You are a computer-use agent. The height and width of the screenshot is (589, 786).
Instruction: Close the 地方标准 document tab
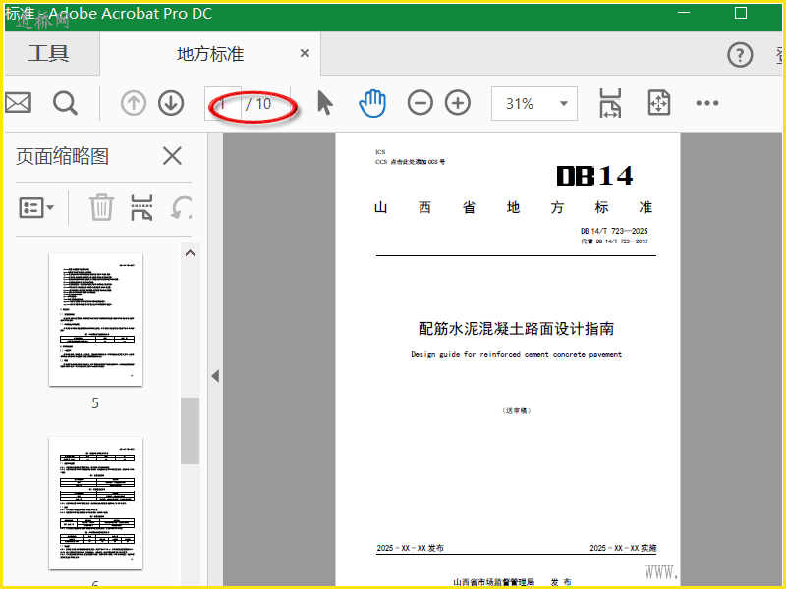305,53
